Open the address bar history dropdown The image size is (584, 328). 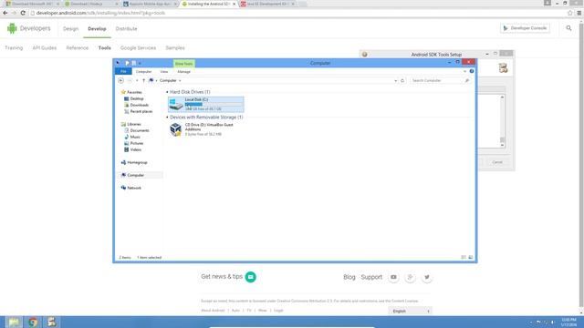[x=395, y=80]
